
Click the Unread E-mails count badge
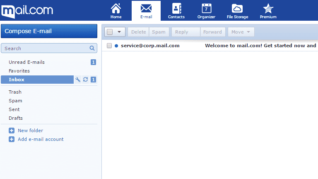pyautogui.click(x=93, y=62)
